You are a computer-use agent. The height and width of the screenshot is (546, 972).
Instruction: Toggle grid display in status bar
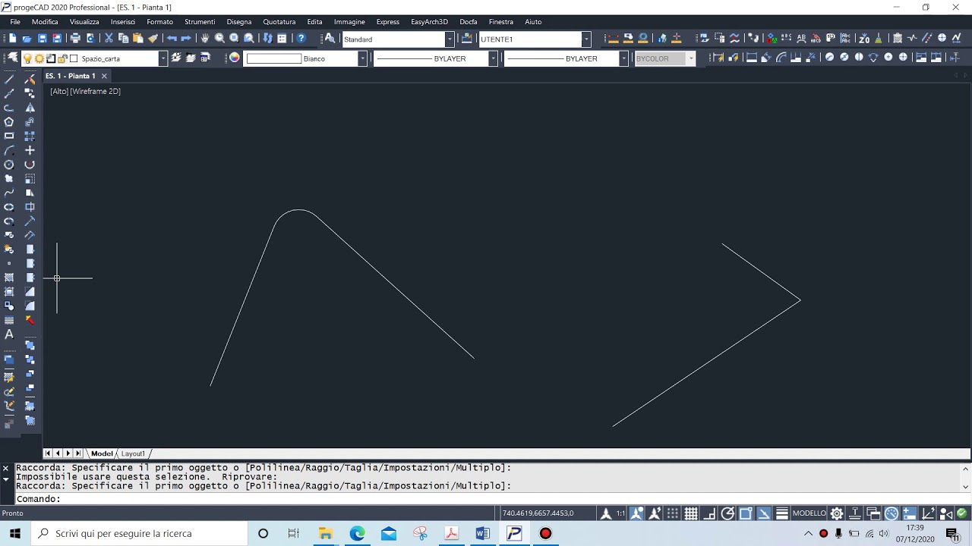pyautogui.click(x=691, y=513)
